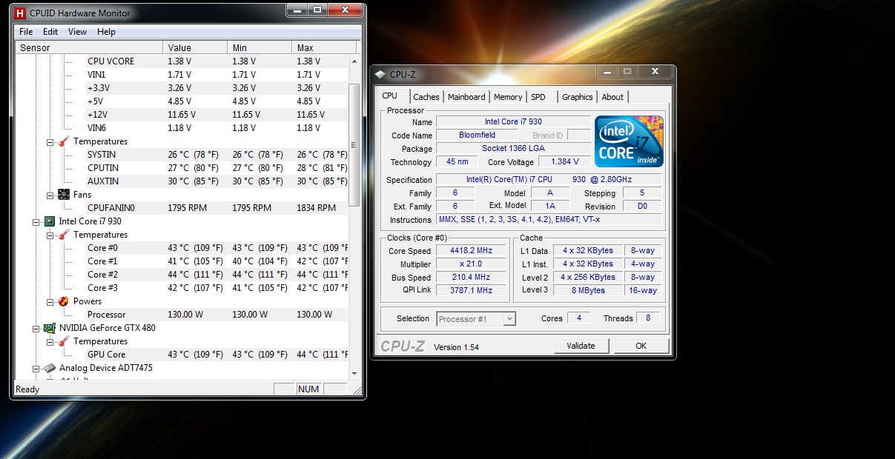Click the fan icon next to Fans

click(x=64, y=195)
